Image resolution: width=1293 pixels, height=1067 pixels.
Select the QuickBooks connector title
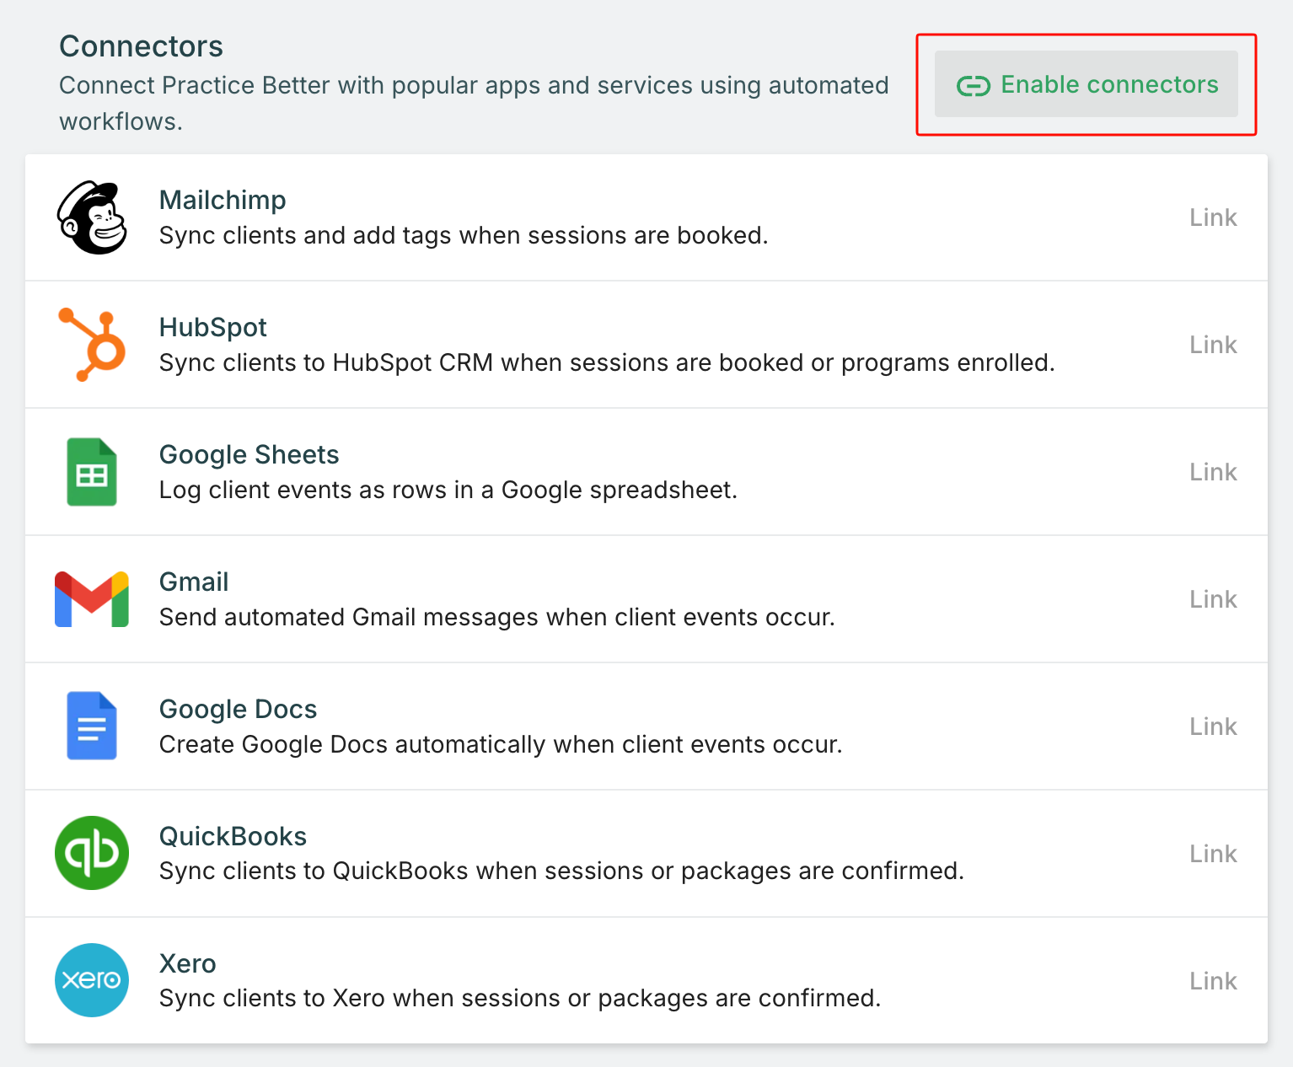233,836
